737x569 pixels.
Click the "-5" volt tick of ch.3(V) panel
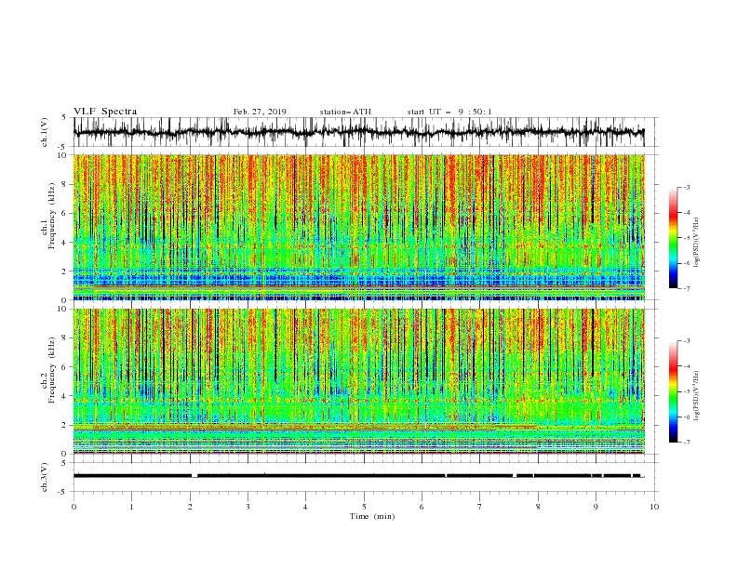[x=63, y=492]
